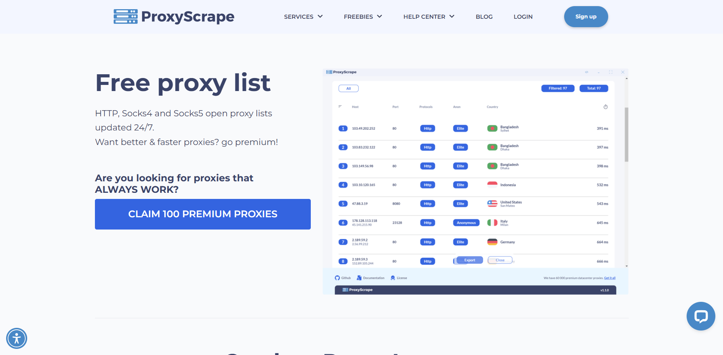This screenshot has width=723, height=355.
Task: Open the live chat bubble
Action: pos(701,316)
